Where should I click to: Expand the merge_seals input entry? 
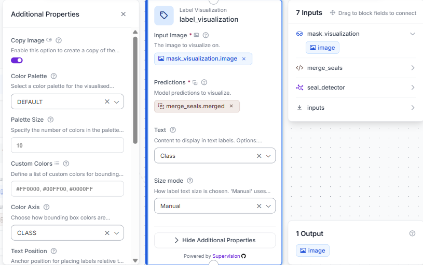pos(356,68)
